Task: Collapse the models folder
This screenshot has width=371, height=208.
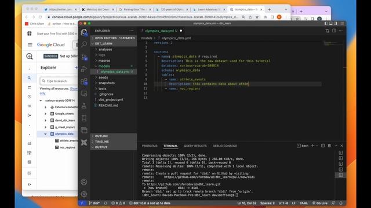Action: click(x=104, y=66)
